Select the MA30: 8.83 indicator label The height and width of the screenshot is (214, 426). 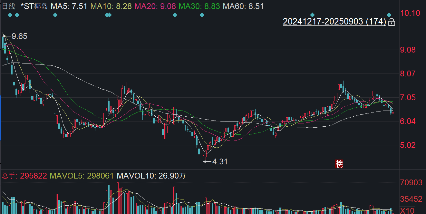(199, 6)
